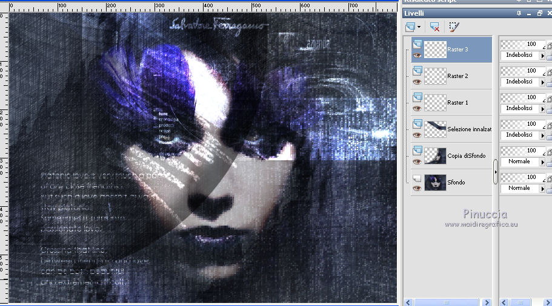The image size is (552, 306).
Task: Adjust the Raster 1 opacity slider
Action: (x=523, y=98)
